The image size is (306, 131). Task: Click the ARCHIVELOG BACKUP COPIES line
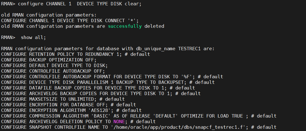pyautogui.click(x=101, y=94)
